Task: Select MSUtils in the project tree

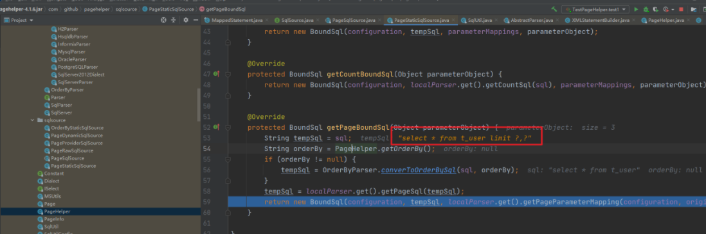Action: click(x=49, y=196)
